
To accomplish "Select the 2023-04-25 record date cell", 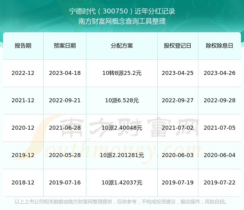I will 178,73.
